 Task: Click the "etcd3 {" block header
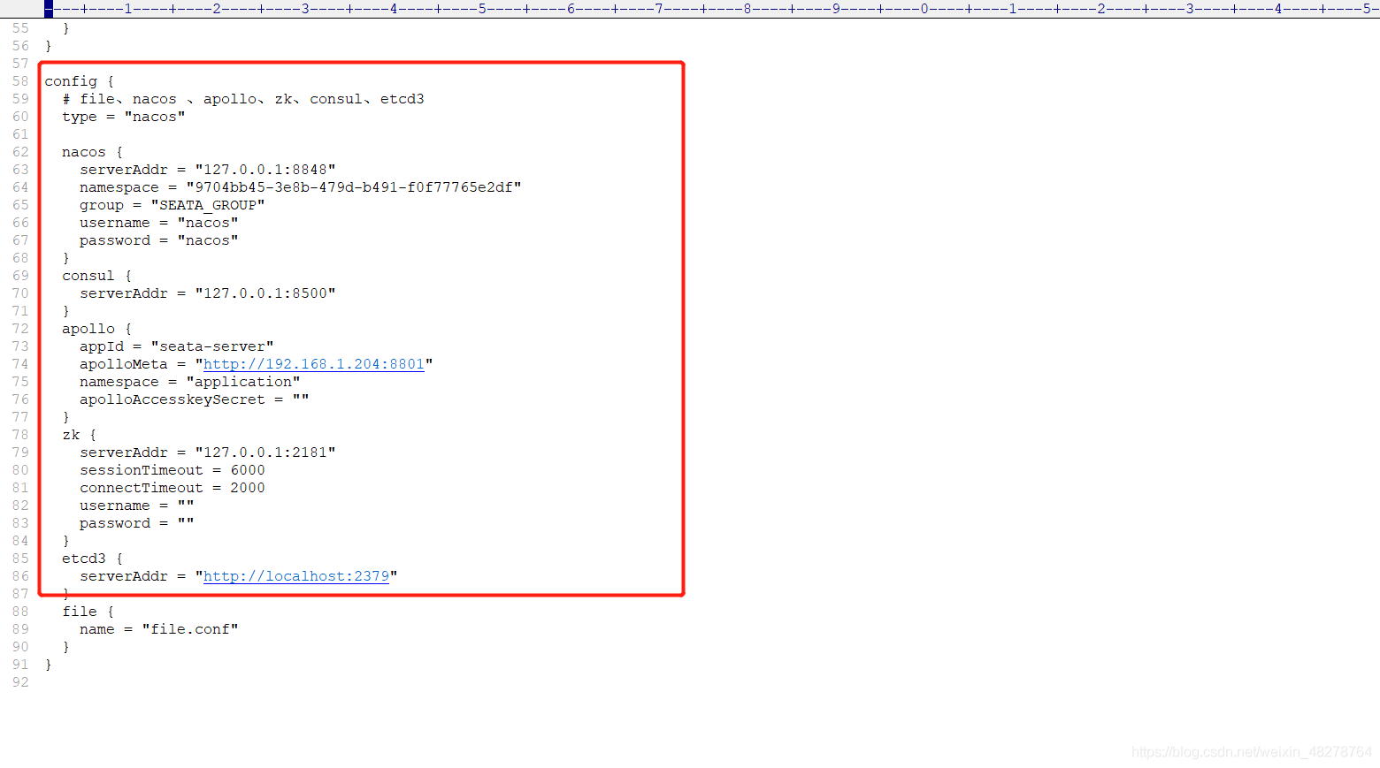[x=93, y=559]
